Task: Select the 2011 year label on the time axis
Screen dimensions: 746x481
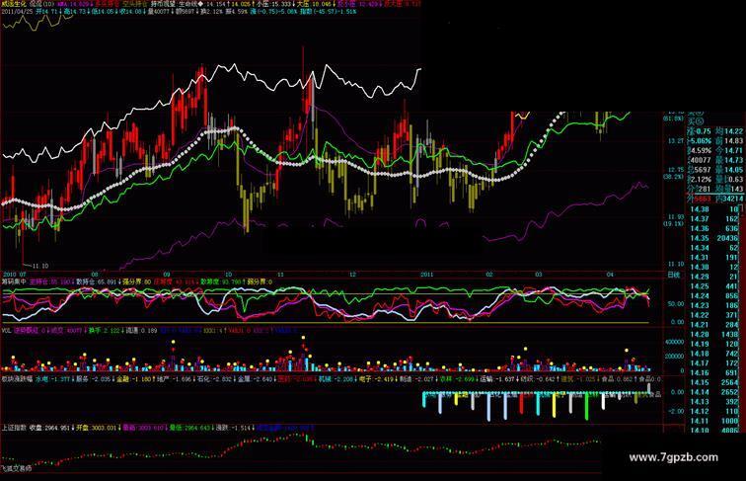Action: pos(426,275)
